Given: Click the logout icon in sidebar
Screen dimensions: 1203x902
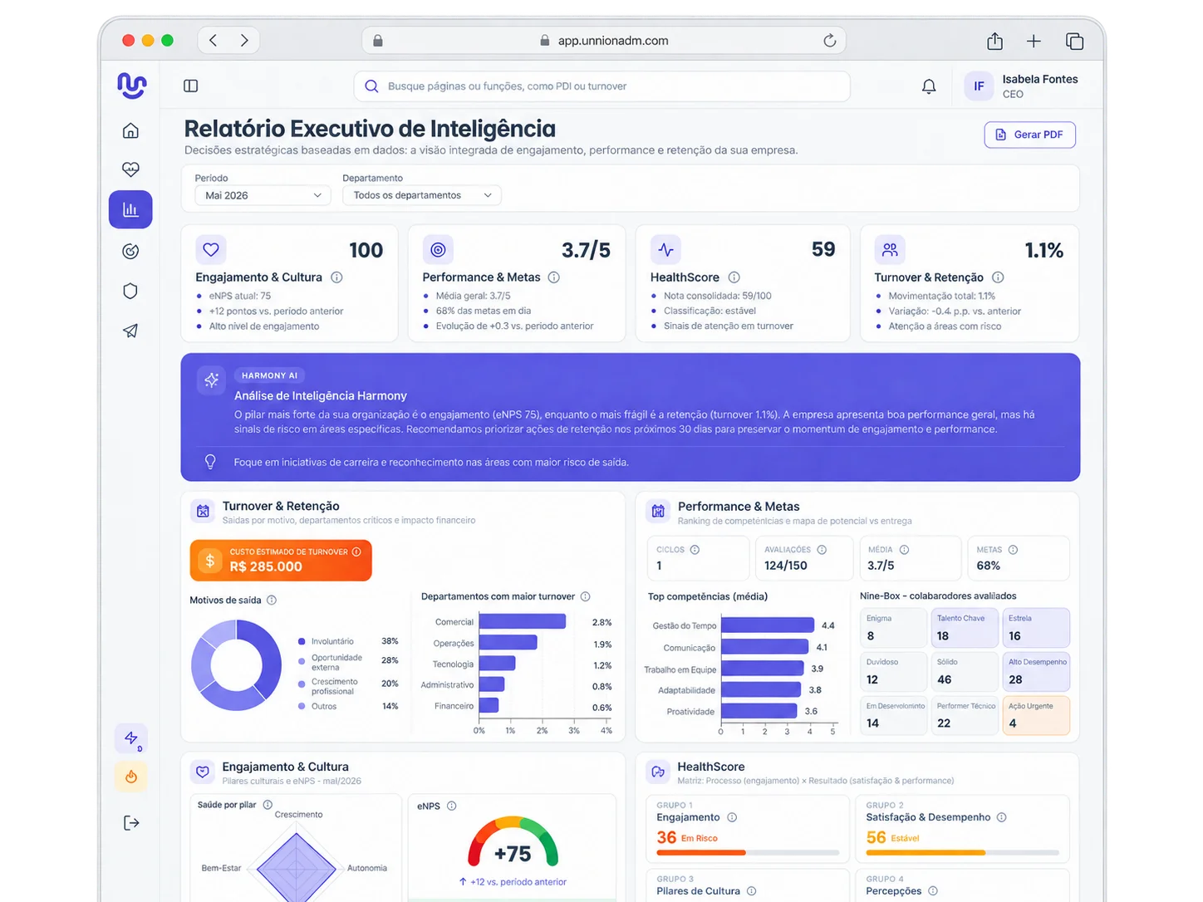Looking at the screenshot, I should tap(131, 823).
